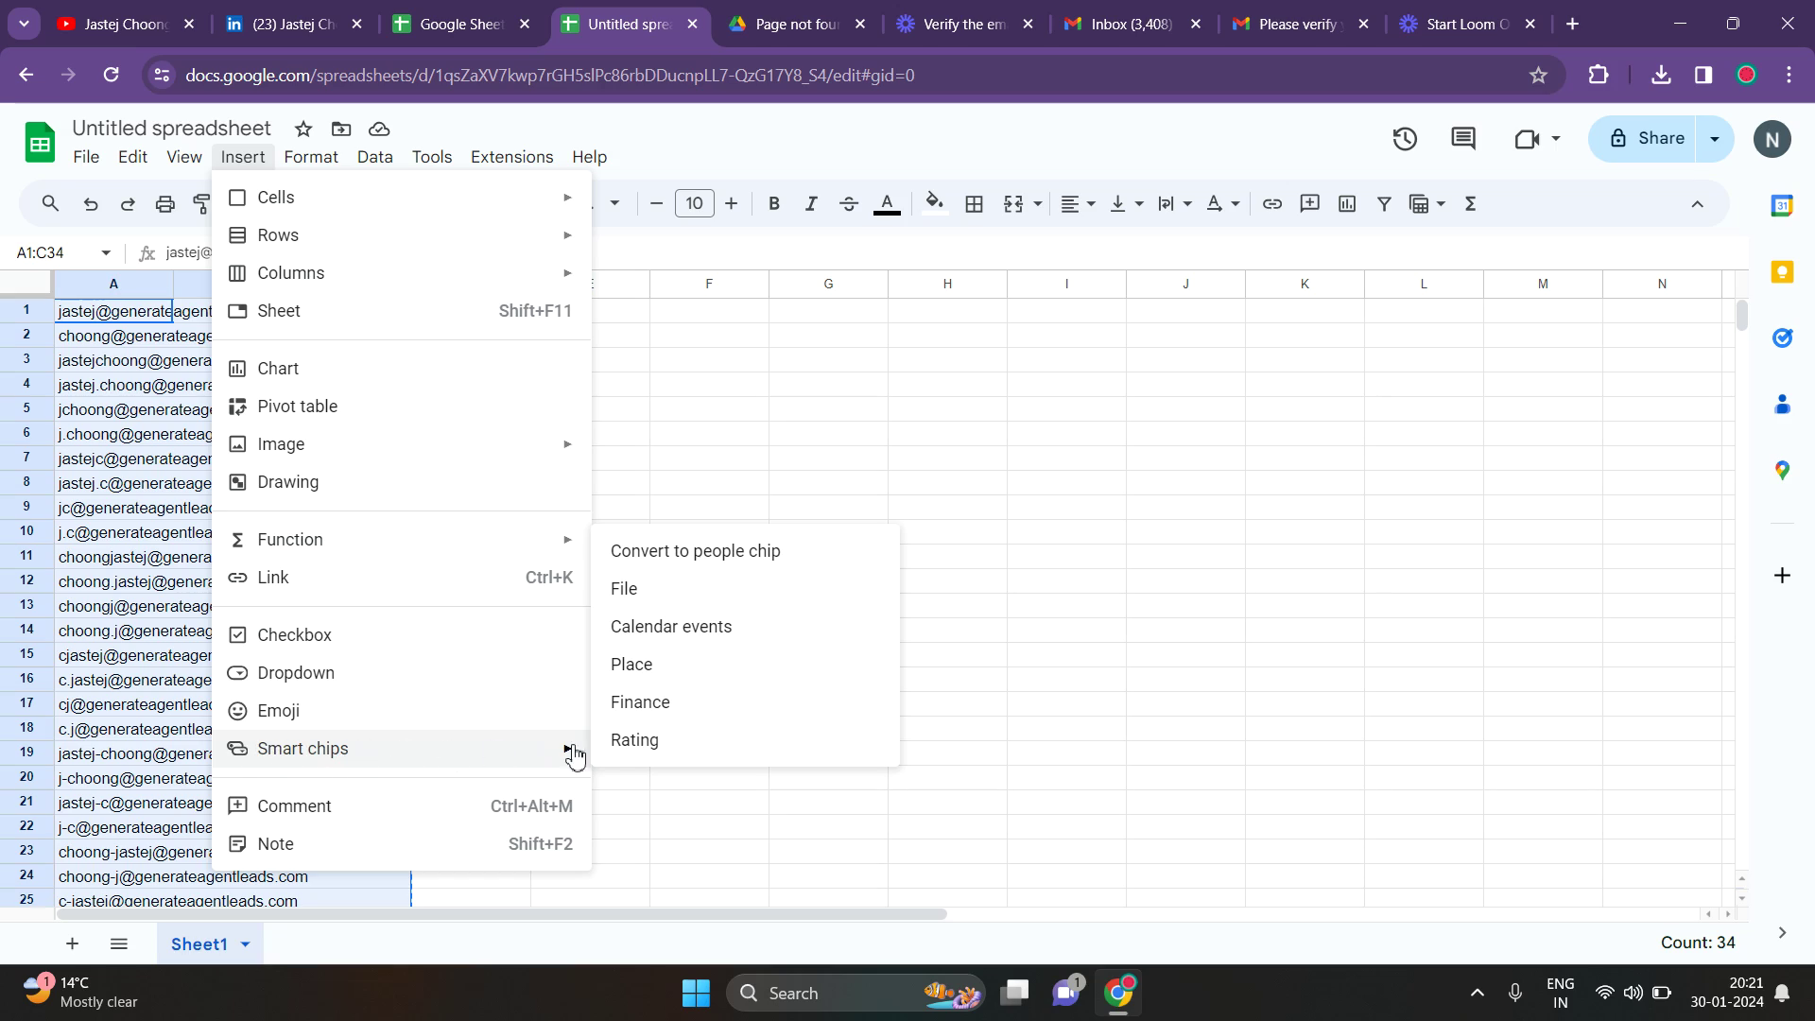The width and height of the screenshot is (1815, 1021).
Task: Expand the Share options dropdown arrow
Action: [x=1715, y=139]
